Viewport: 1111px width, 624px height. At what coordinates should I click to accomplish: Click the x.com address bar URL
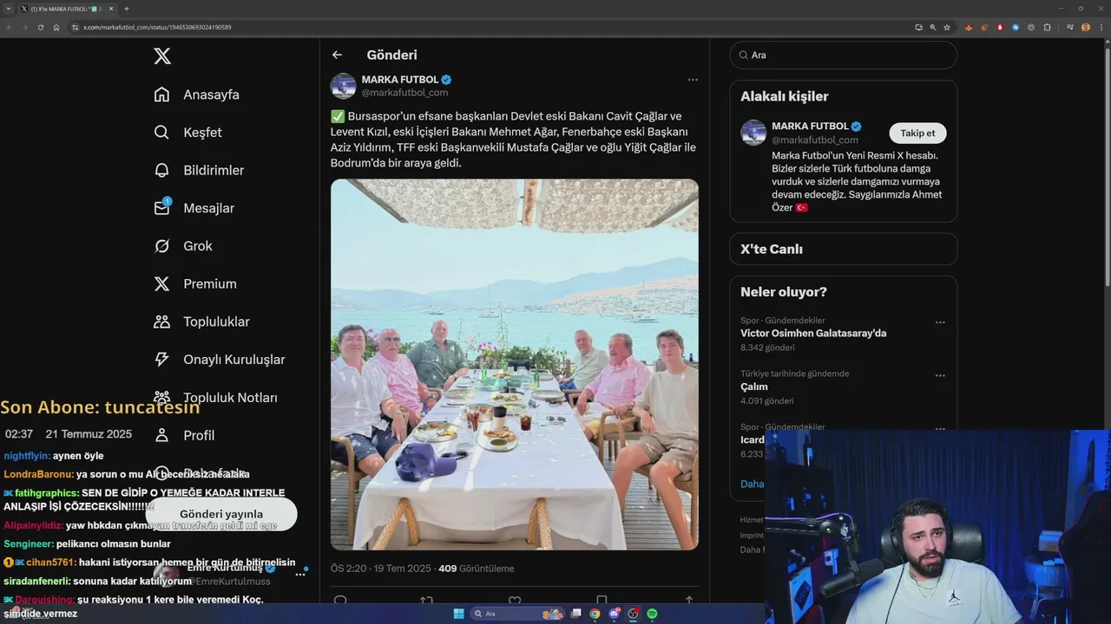pos(157,28)
